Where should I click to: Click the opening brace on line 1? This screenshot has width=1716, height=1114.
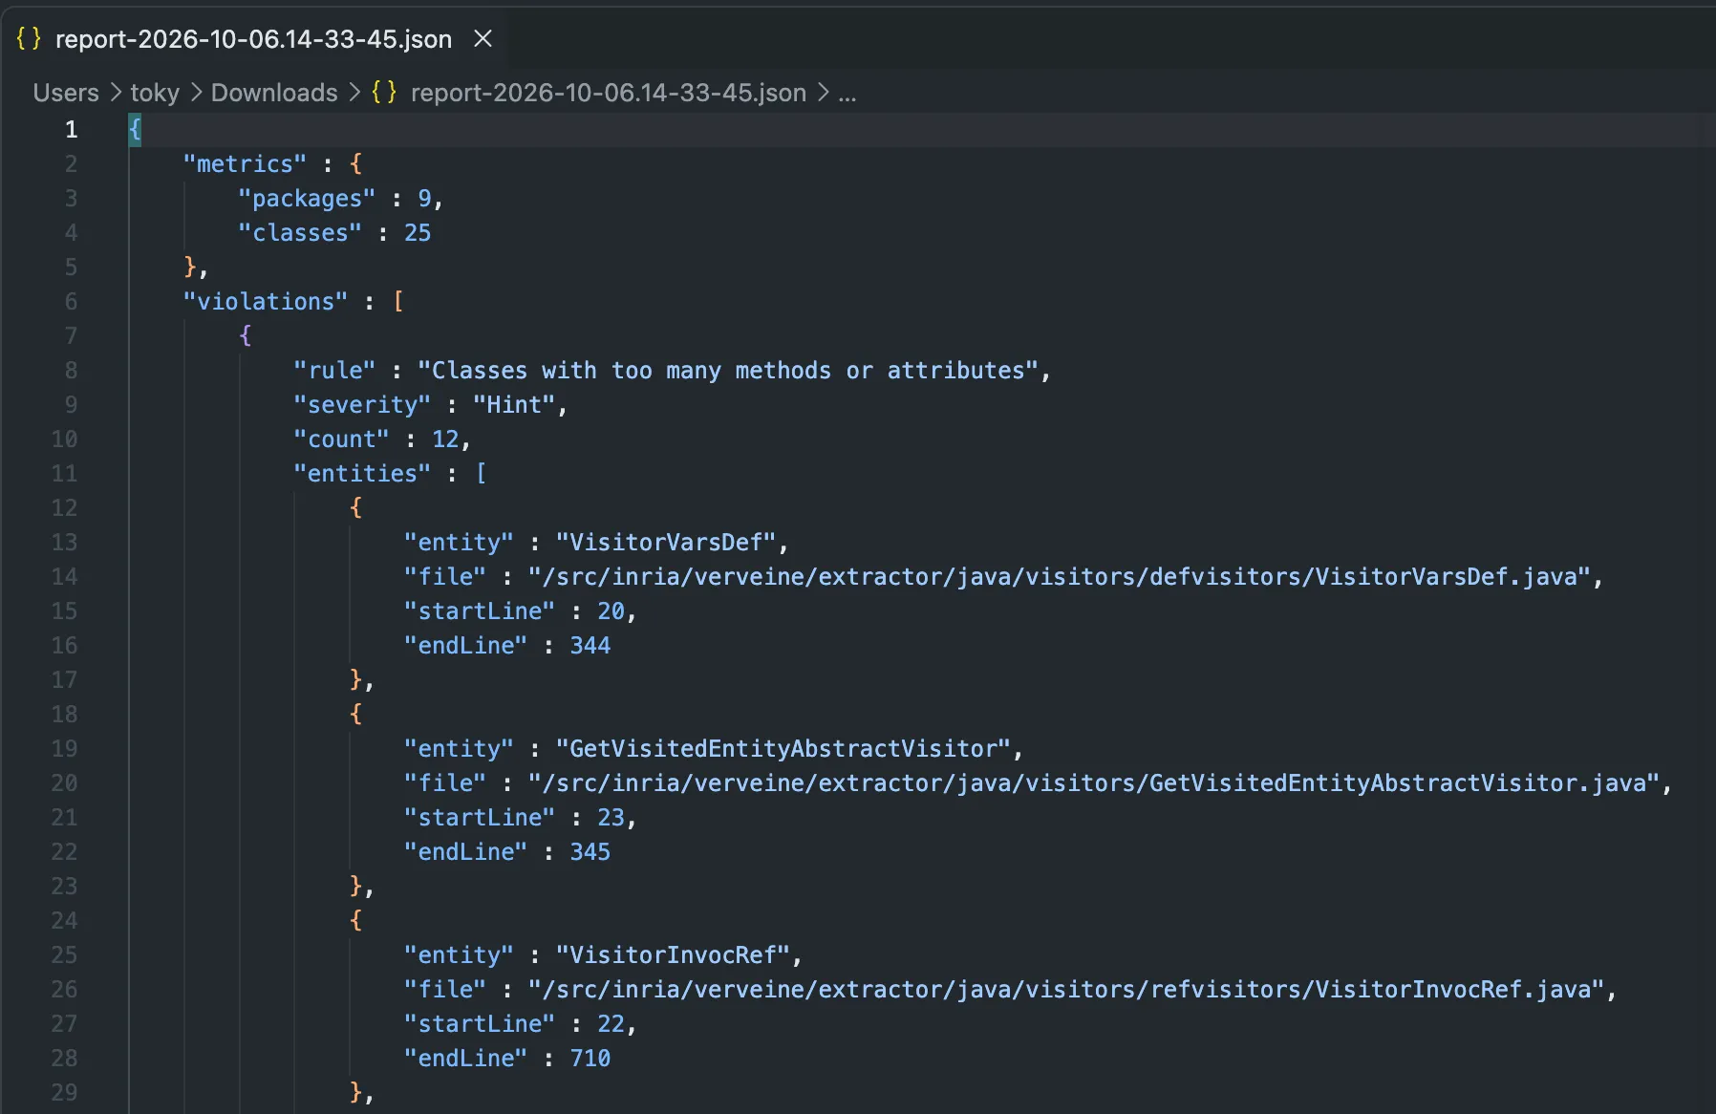pos(135,129)
